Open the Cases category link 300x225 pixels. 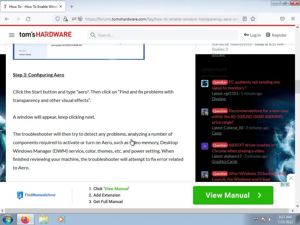[217, 133]
